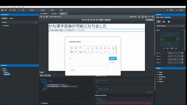Toggle italic in the text toolbar

click(x=86, y=20)
